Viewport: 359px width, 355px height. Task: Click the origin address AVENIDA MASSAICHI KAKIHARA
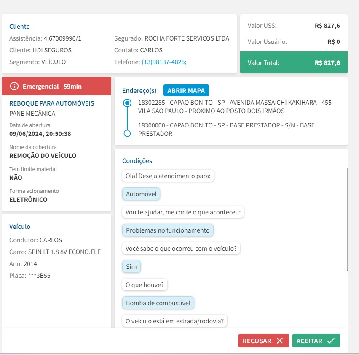click(x=236, y=107)
